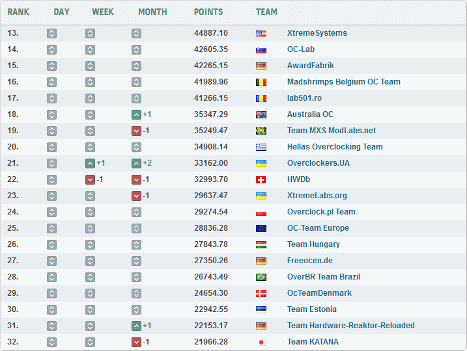Click red down arrow in HWDb week column

click(91, 179)
